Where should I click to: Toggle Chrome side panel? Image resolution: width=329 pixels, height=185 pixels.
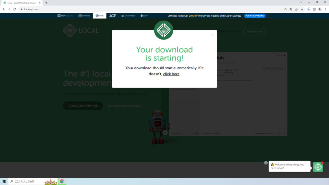click(314, 9)
